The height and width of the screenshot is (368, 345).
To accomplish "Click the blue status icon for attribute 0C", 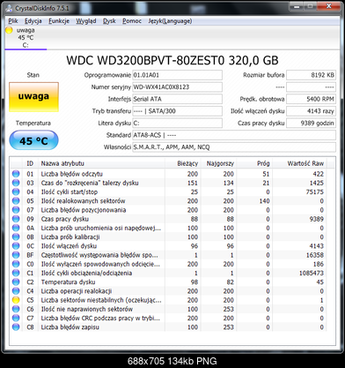I will pyautogui.click(x=16, y=246).
